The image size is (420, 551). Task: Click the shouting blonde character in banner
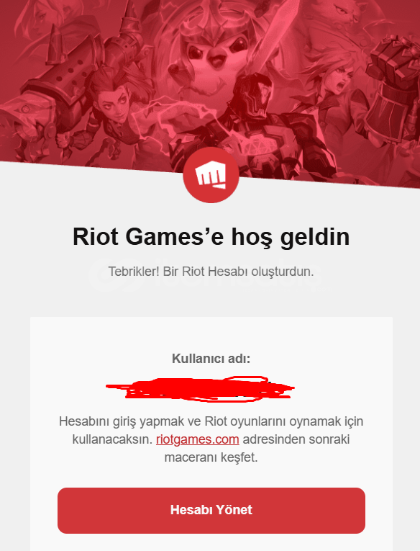337,79
